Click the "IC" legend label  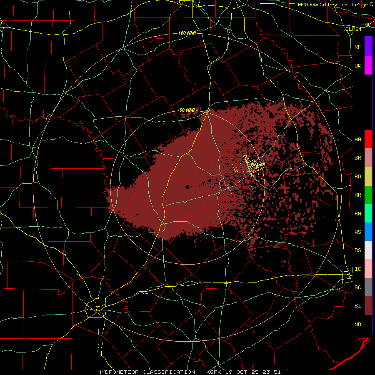[x=357, y=269]
